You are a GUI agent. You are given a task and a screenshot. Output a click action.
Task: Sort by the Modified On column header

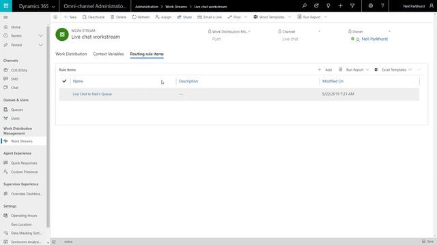point(333,81)
